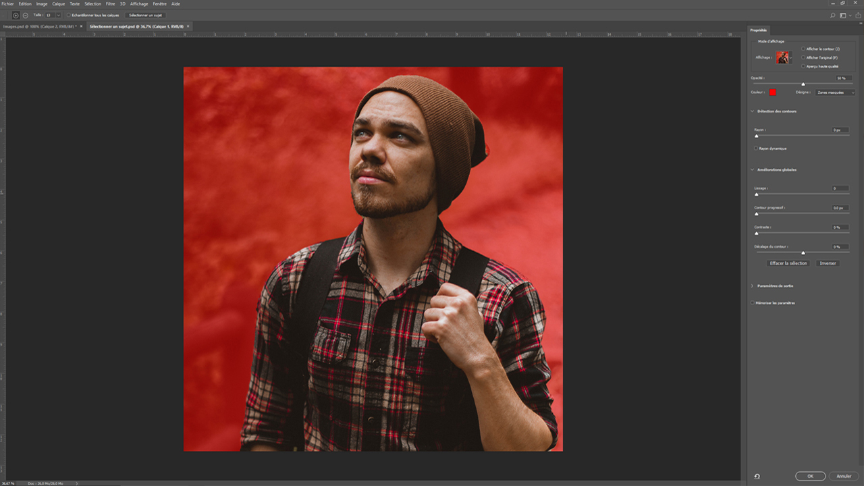864x486 pixels.
Task: Click the Inverser button
Action: [828, 263]
